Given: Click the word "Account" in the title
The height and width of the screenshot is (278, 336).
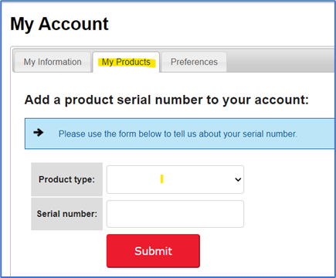Looking at the screenshot, I should [73, 24].
